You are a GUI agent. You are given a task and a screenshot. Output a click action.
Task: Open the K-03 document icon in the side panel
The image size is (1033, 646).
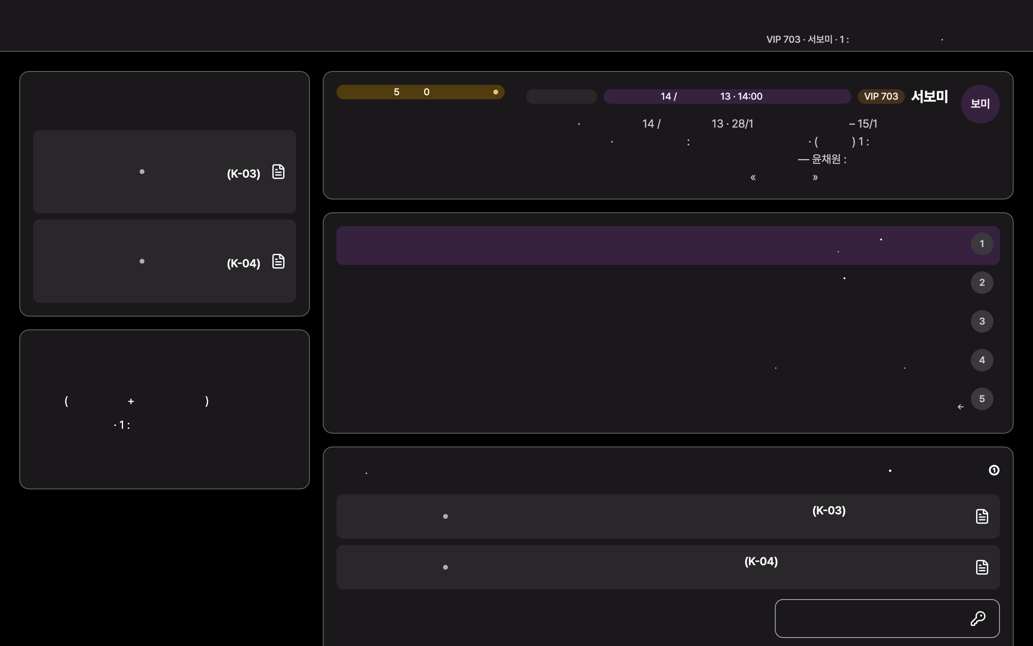(x=278, y=172)
